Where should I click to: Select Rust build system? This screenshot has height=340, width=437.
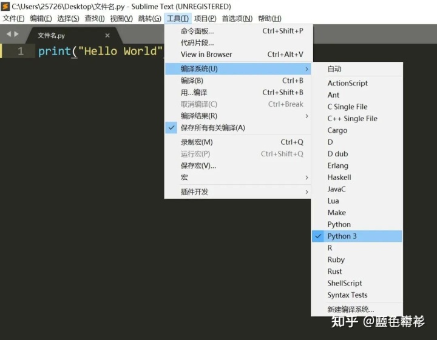pyautogui.click(x=357, y=272)
